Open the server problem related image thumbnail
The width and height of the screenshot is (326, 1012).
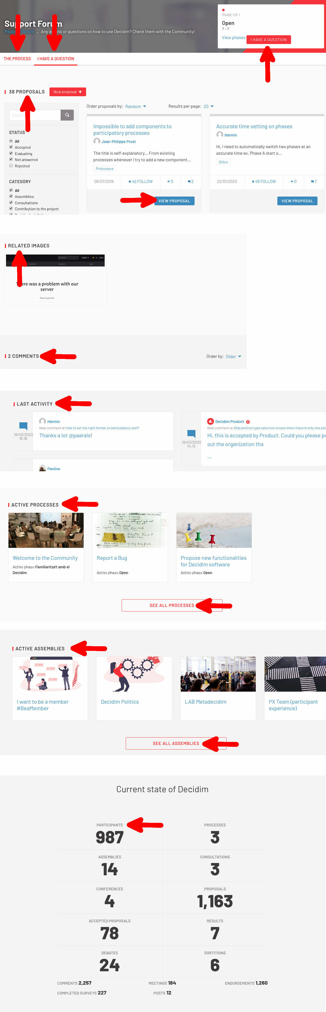55,279
